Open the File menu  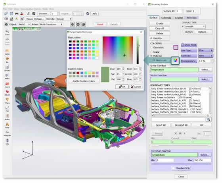coord(5,9)
